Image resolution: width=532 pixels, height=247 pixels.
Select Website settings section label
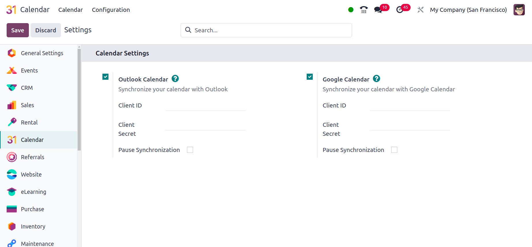(x=31, y=174)
